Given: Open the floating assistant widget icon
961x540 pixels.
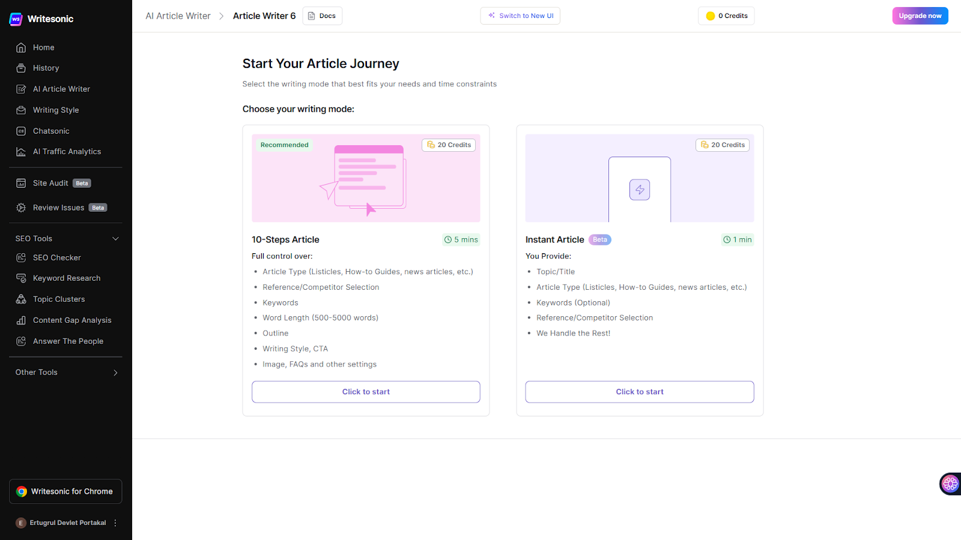Looking at the screenshot, I should [x=950, y=484].
